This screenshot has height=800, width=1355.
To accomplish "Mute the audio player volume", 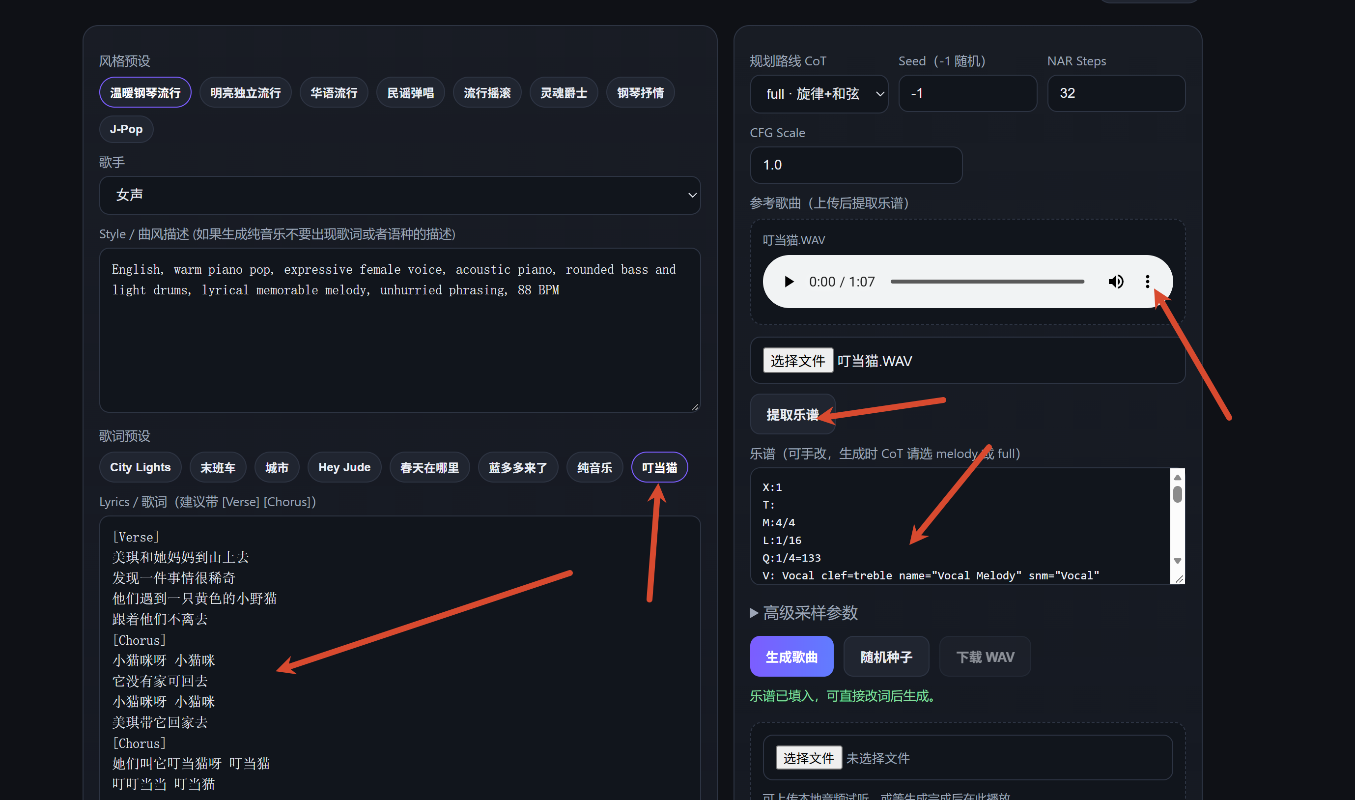I will click(x=1116, y=282).
